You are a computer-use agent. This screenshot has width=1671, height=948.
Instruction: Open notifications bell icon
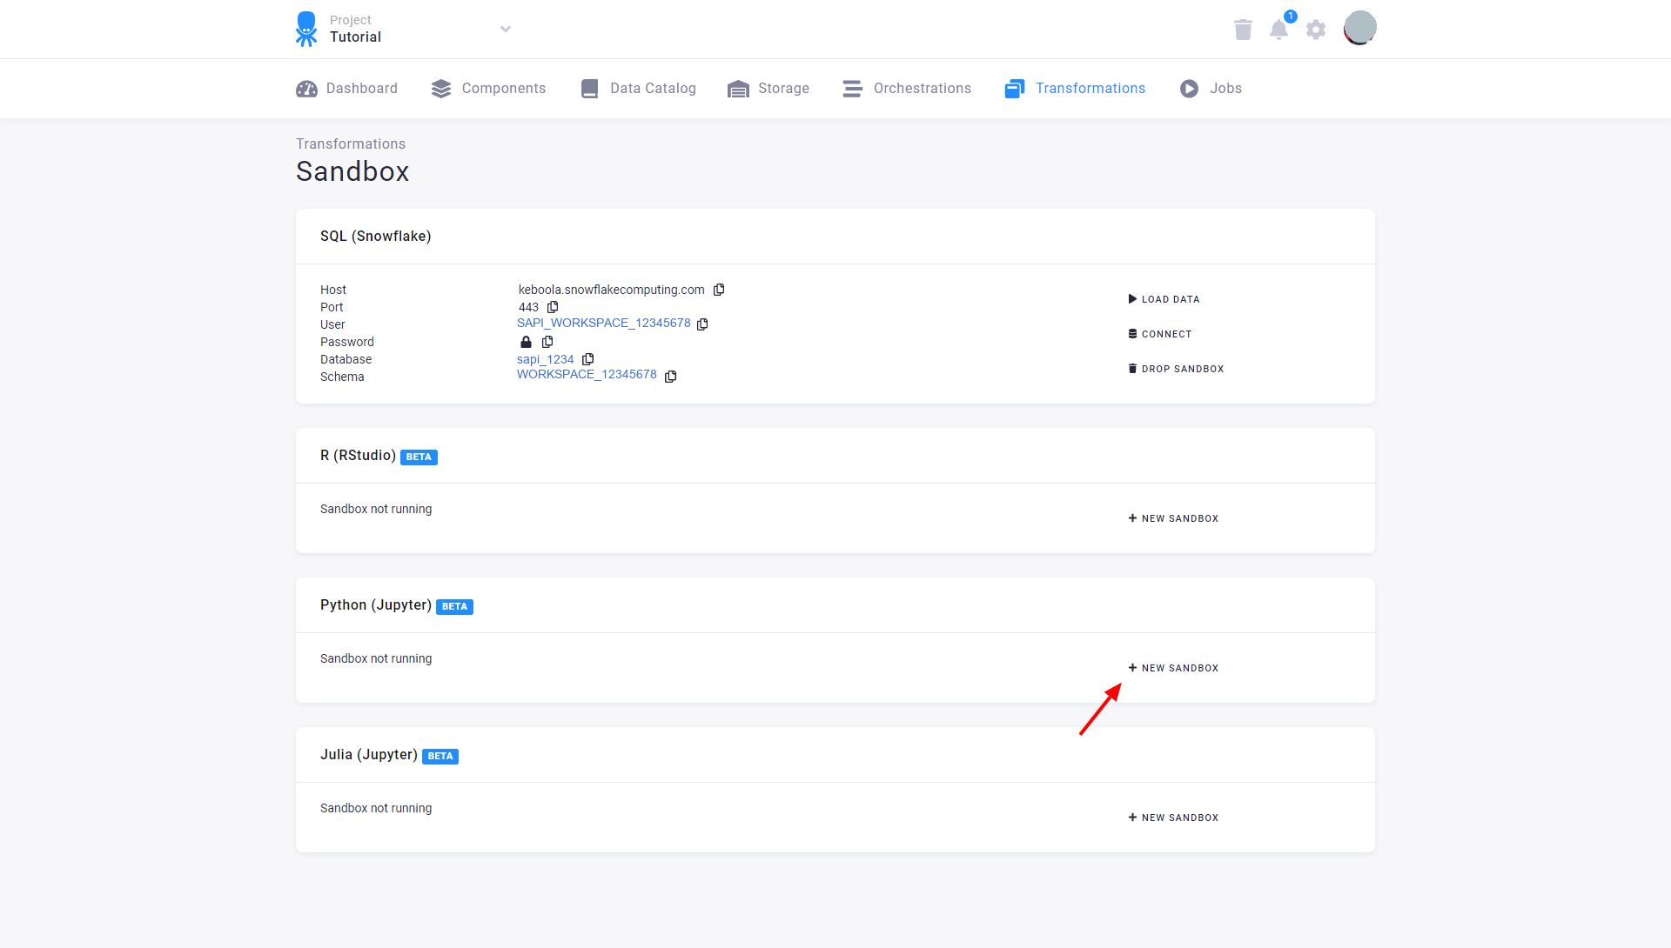pos(1278,29)
